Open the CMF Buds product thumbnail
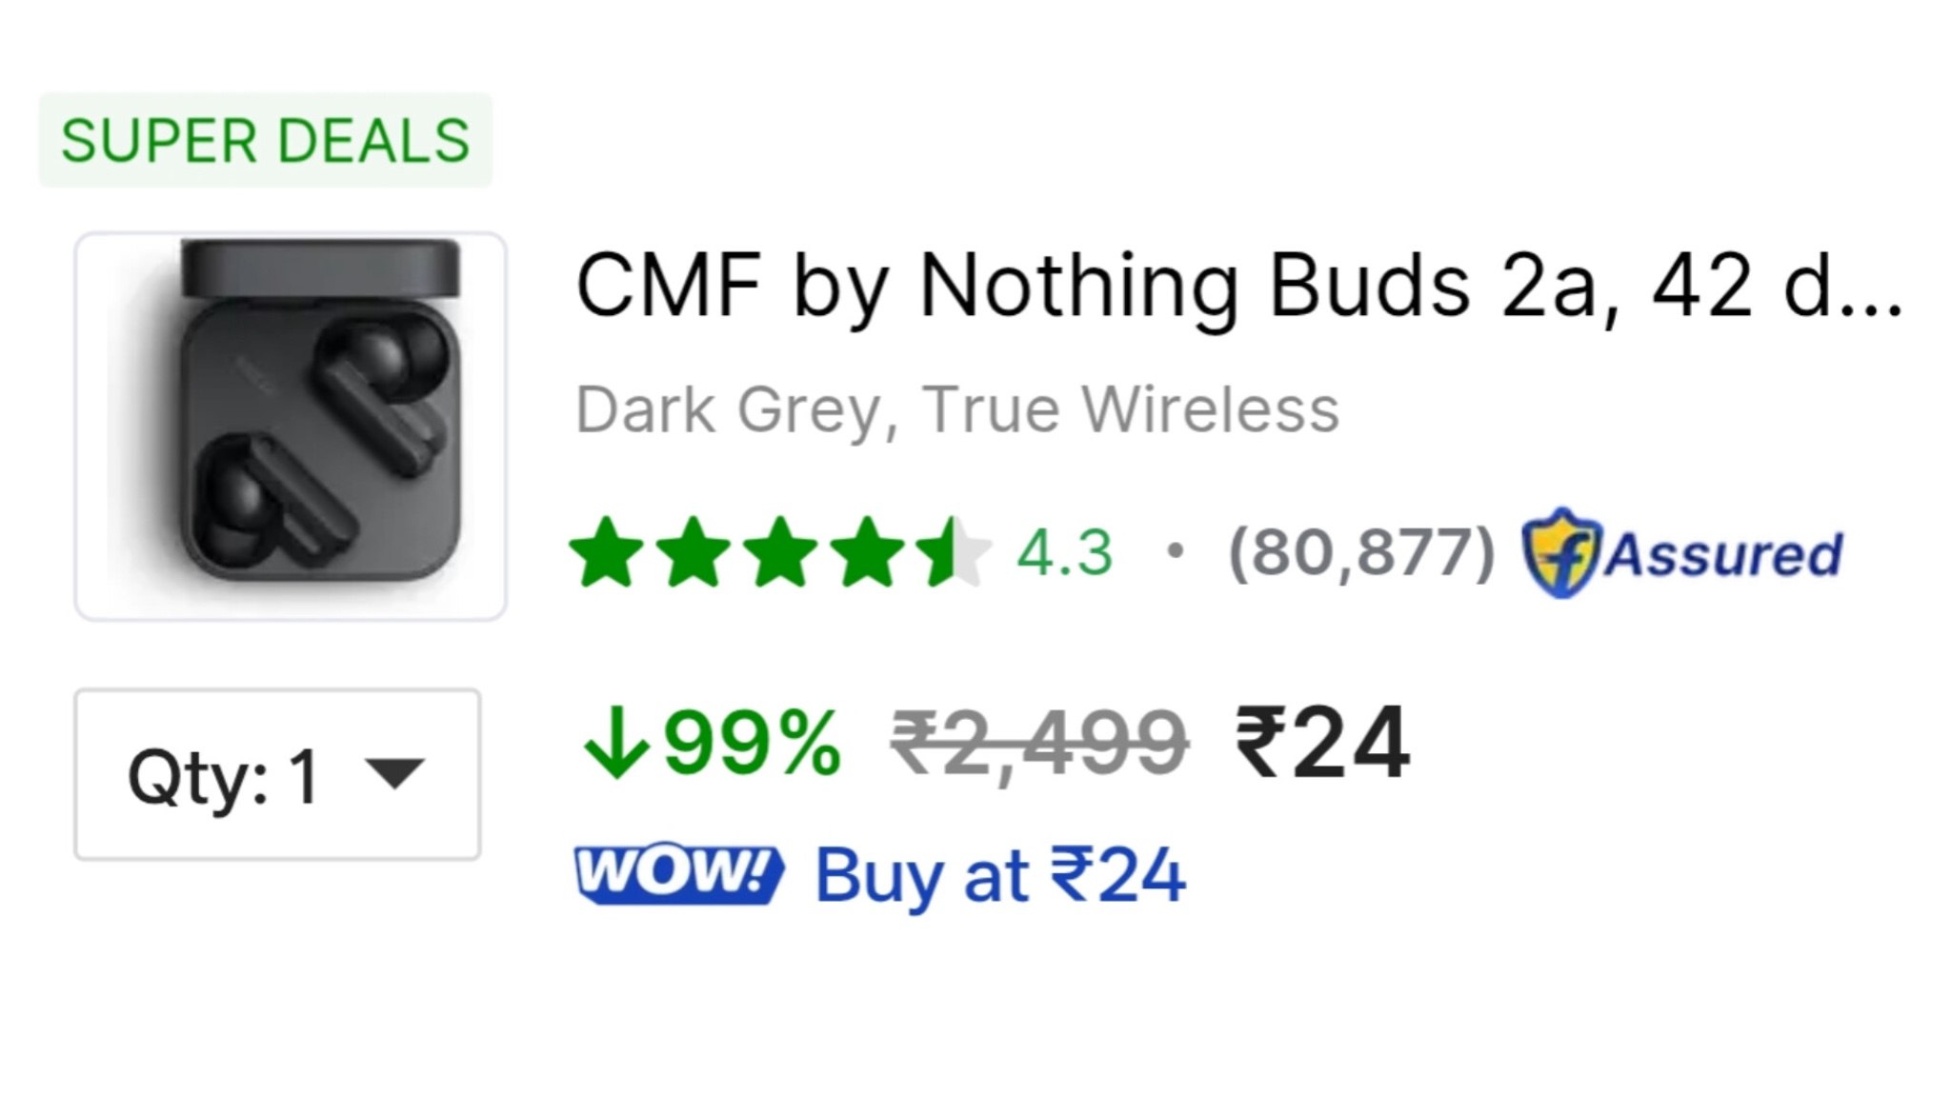This screenshot has width=1951, height=1097. coord(291,426)
